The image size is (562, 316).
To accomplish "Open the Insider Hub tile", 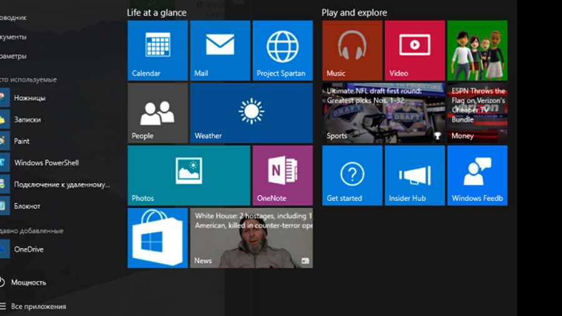I will tap(415, 175).
